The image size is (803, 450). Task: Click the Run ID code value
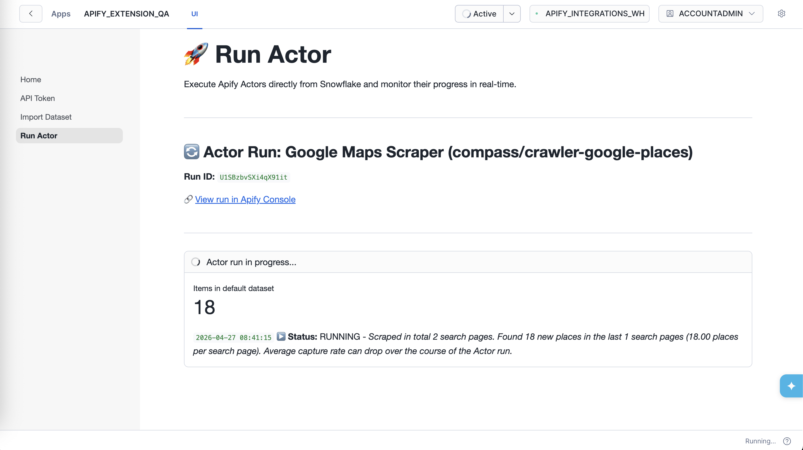tap(253, 177)
